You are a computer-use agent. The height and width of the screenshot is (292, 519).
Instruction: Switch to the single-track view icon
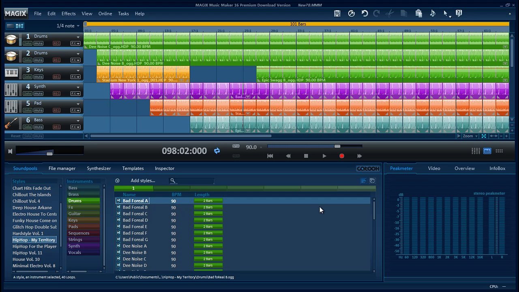10,26
